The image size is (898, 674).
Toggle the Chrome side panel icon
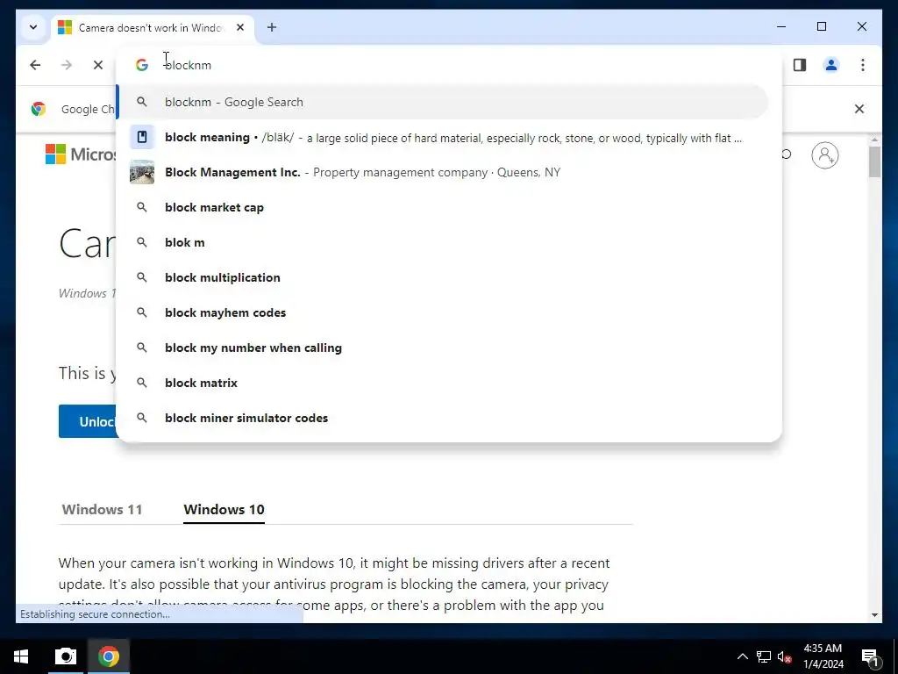tap(800, 65)
